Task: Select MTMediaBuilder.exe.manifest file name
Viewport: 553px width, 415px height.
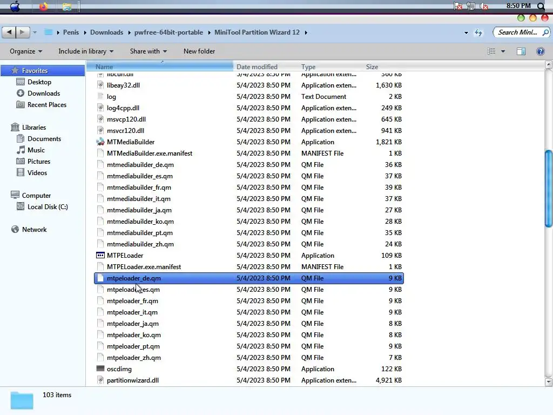Action: [150, 153]
